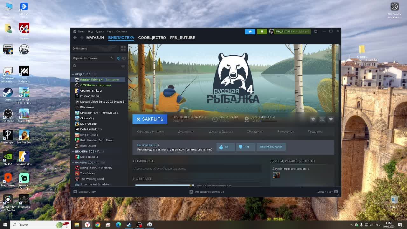Screen dimensions: 407x229
Task: Select Counter-Strike 2 in library list
Action: click(99, 91)
